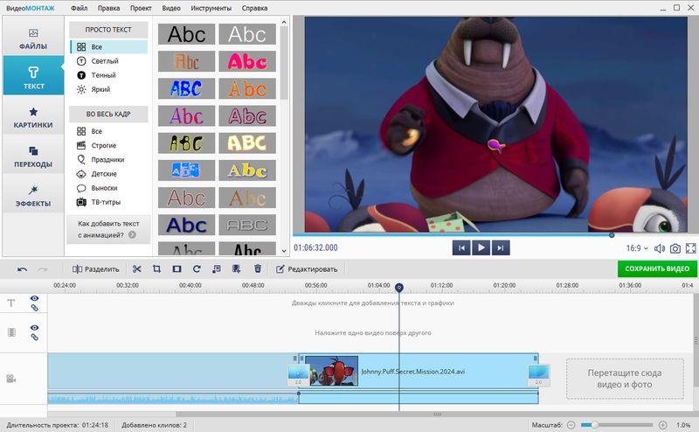Image resolution: width=699 pixels, height=432 pixels.
Task: Select the 'Светлый' text category
Action: [105, 61]
